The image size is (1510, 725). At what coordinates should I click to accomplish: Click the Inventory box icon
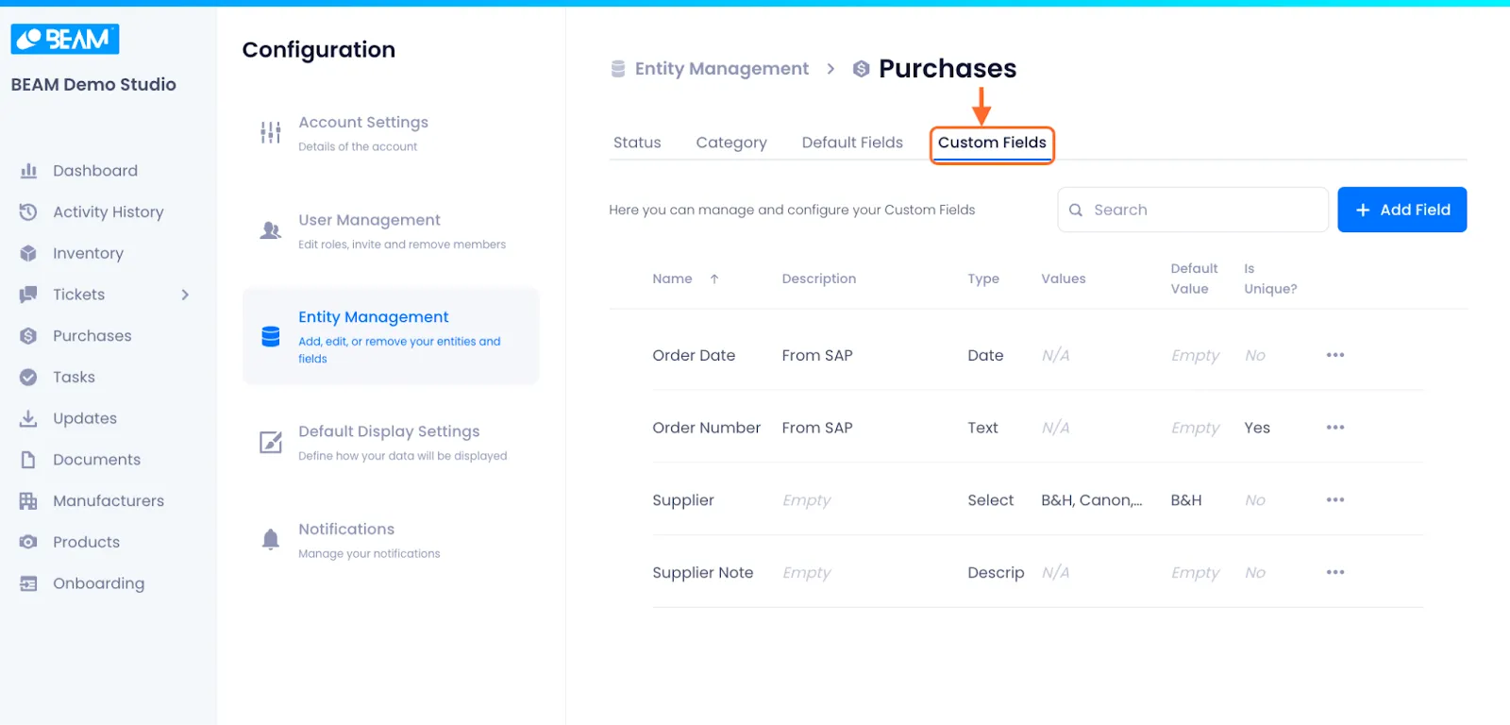(28, 253)
